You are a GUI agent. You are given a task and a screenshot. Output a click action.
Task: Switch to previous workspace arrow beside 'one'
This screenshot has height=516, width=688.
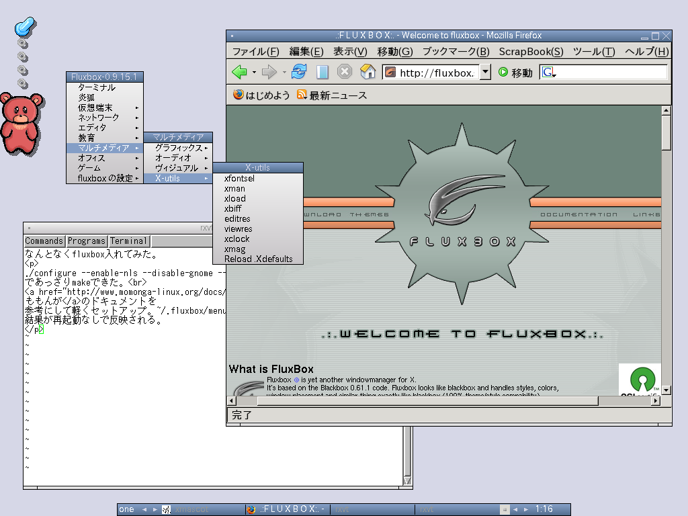point(144,509)
